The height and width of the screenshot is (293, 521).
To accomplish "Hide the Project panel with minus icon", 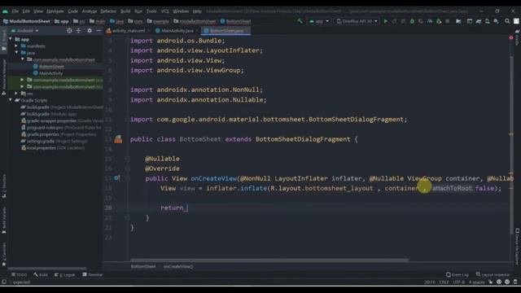I will point(99,31).
